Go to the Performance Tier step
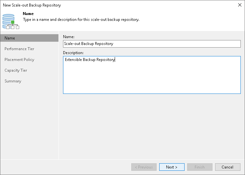This screenshot has height=175, width=245. [x=19, y=49]
